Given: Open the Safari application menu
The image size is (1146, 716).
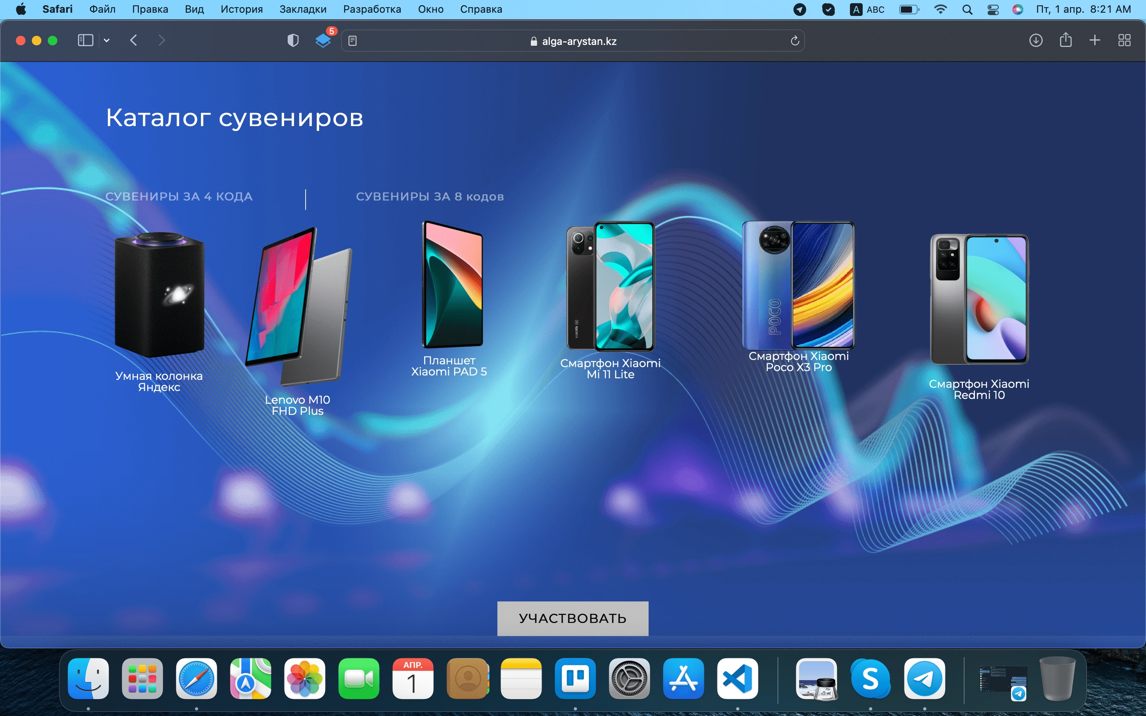Looking at the screenshot, I should click(57, 10).
